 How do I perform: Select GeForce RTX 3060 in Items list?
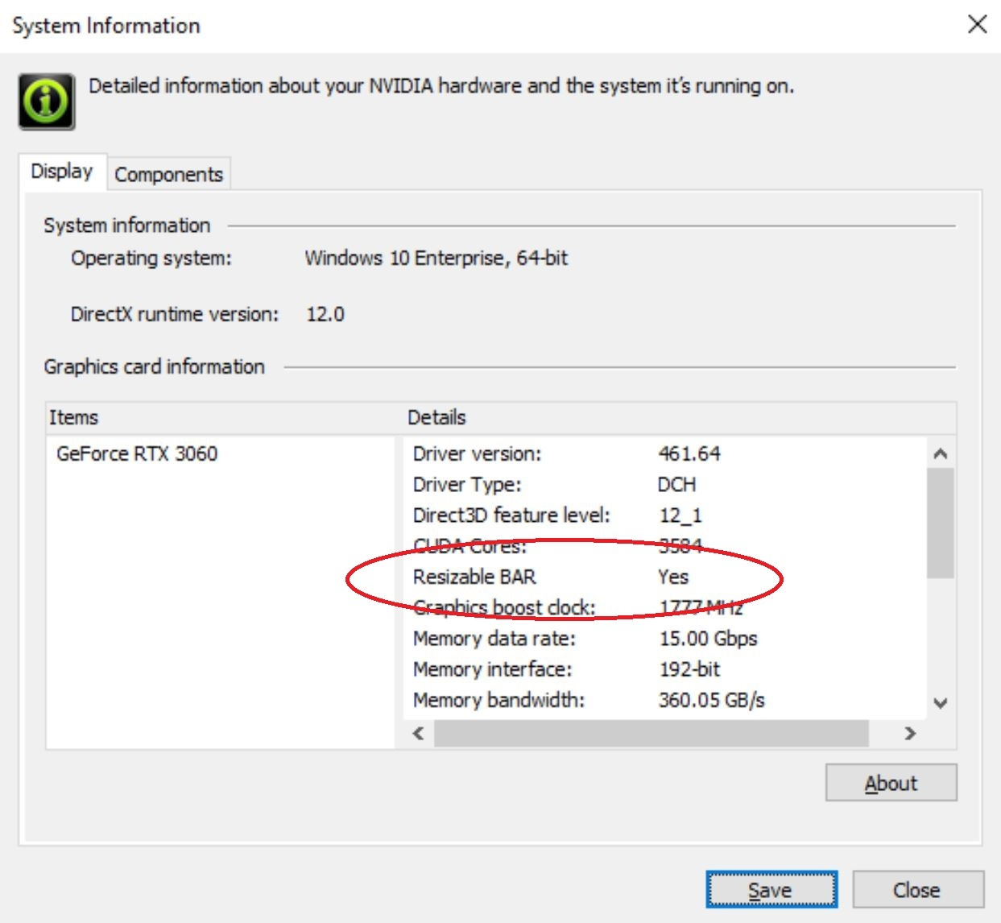point(137,453)
